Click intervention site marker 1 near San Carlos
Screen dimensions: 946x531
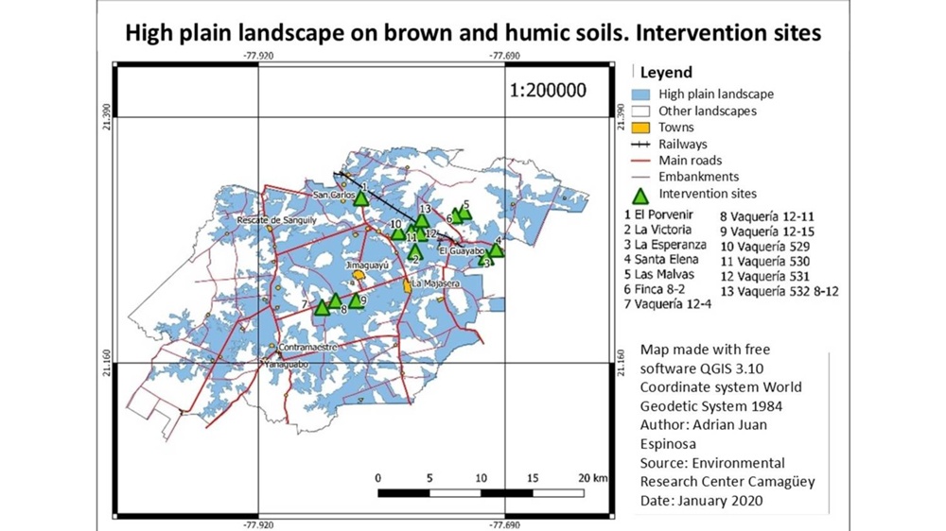[x=360, y=197]
